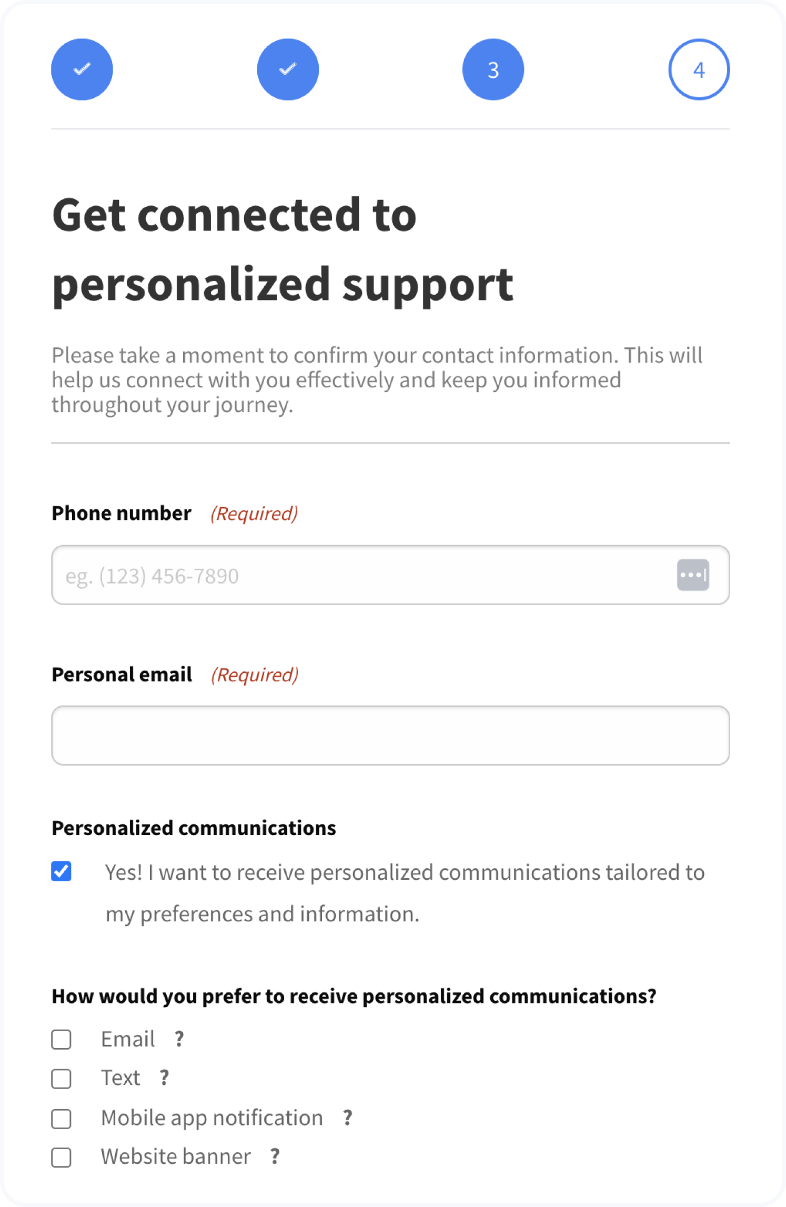The image size is (786, 1207).
Task: Click the completed step one checkmark circle
Action: [82, 69]
